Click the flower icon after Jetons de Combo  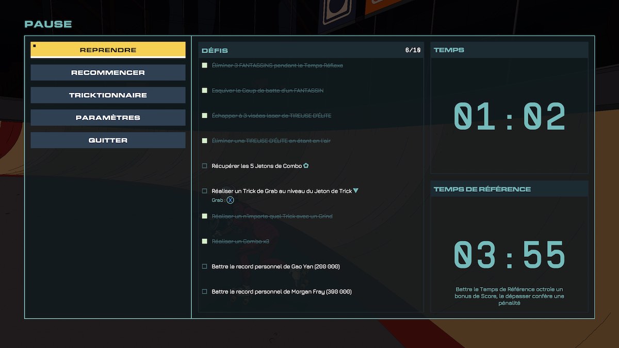[x=306, y=165]
